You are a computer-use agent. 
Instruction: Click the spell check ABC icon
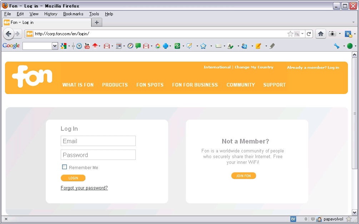coord(230,46)
